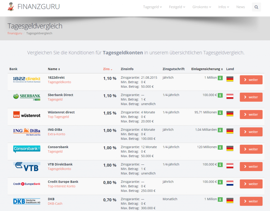Click weiter button for DKB
Screen dimensions: 270x211
251,201
